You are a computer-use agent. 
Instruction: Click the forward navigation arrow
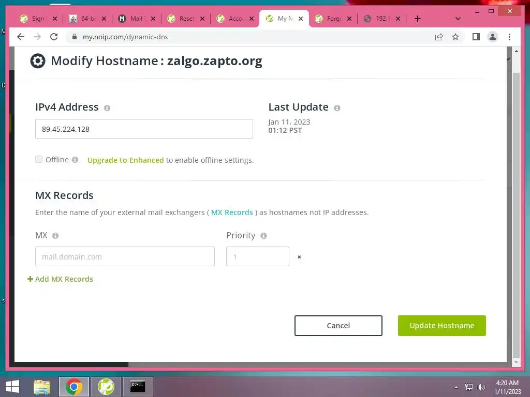click(x=37, y=37)
